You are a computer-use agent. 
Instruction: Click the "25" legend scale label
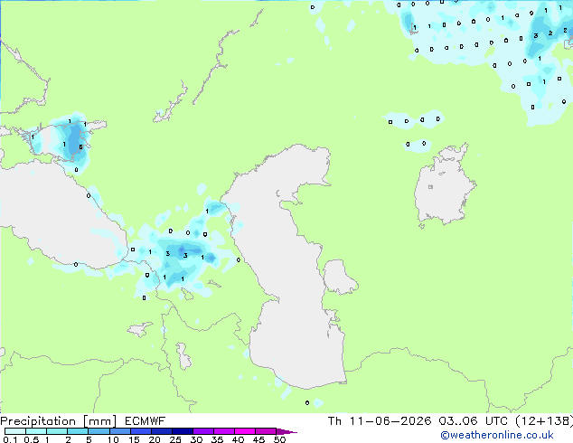point(175,439)
